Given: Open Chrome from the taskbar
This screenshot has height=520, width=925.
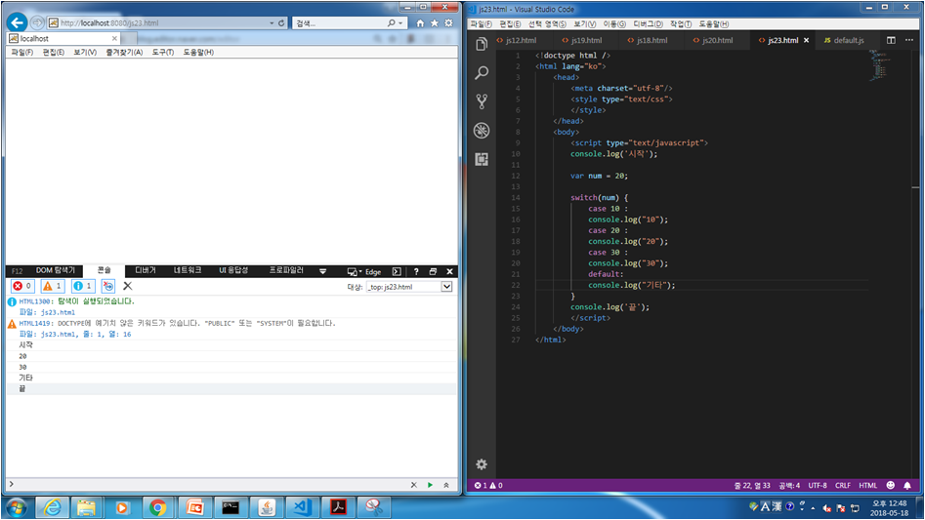Looking at the screenshot, I should click(x=157, y=507).
